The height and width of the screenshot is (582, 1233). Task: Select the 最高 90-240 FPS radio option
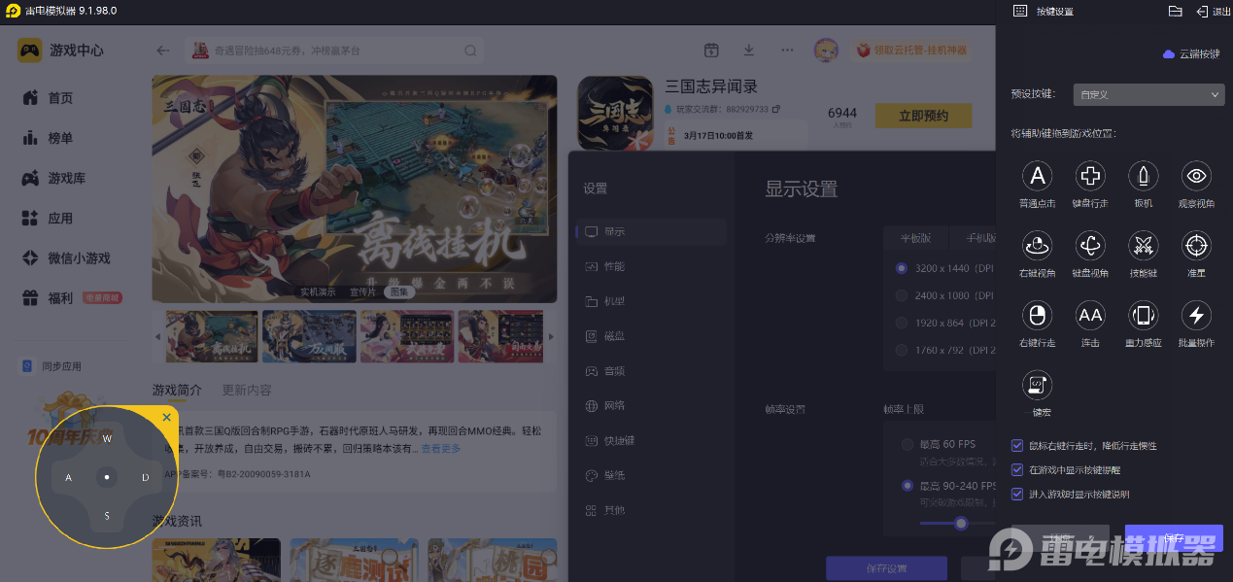[908, 485]
